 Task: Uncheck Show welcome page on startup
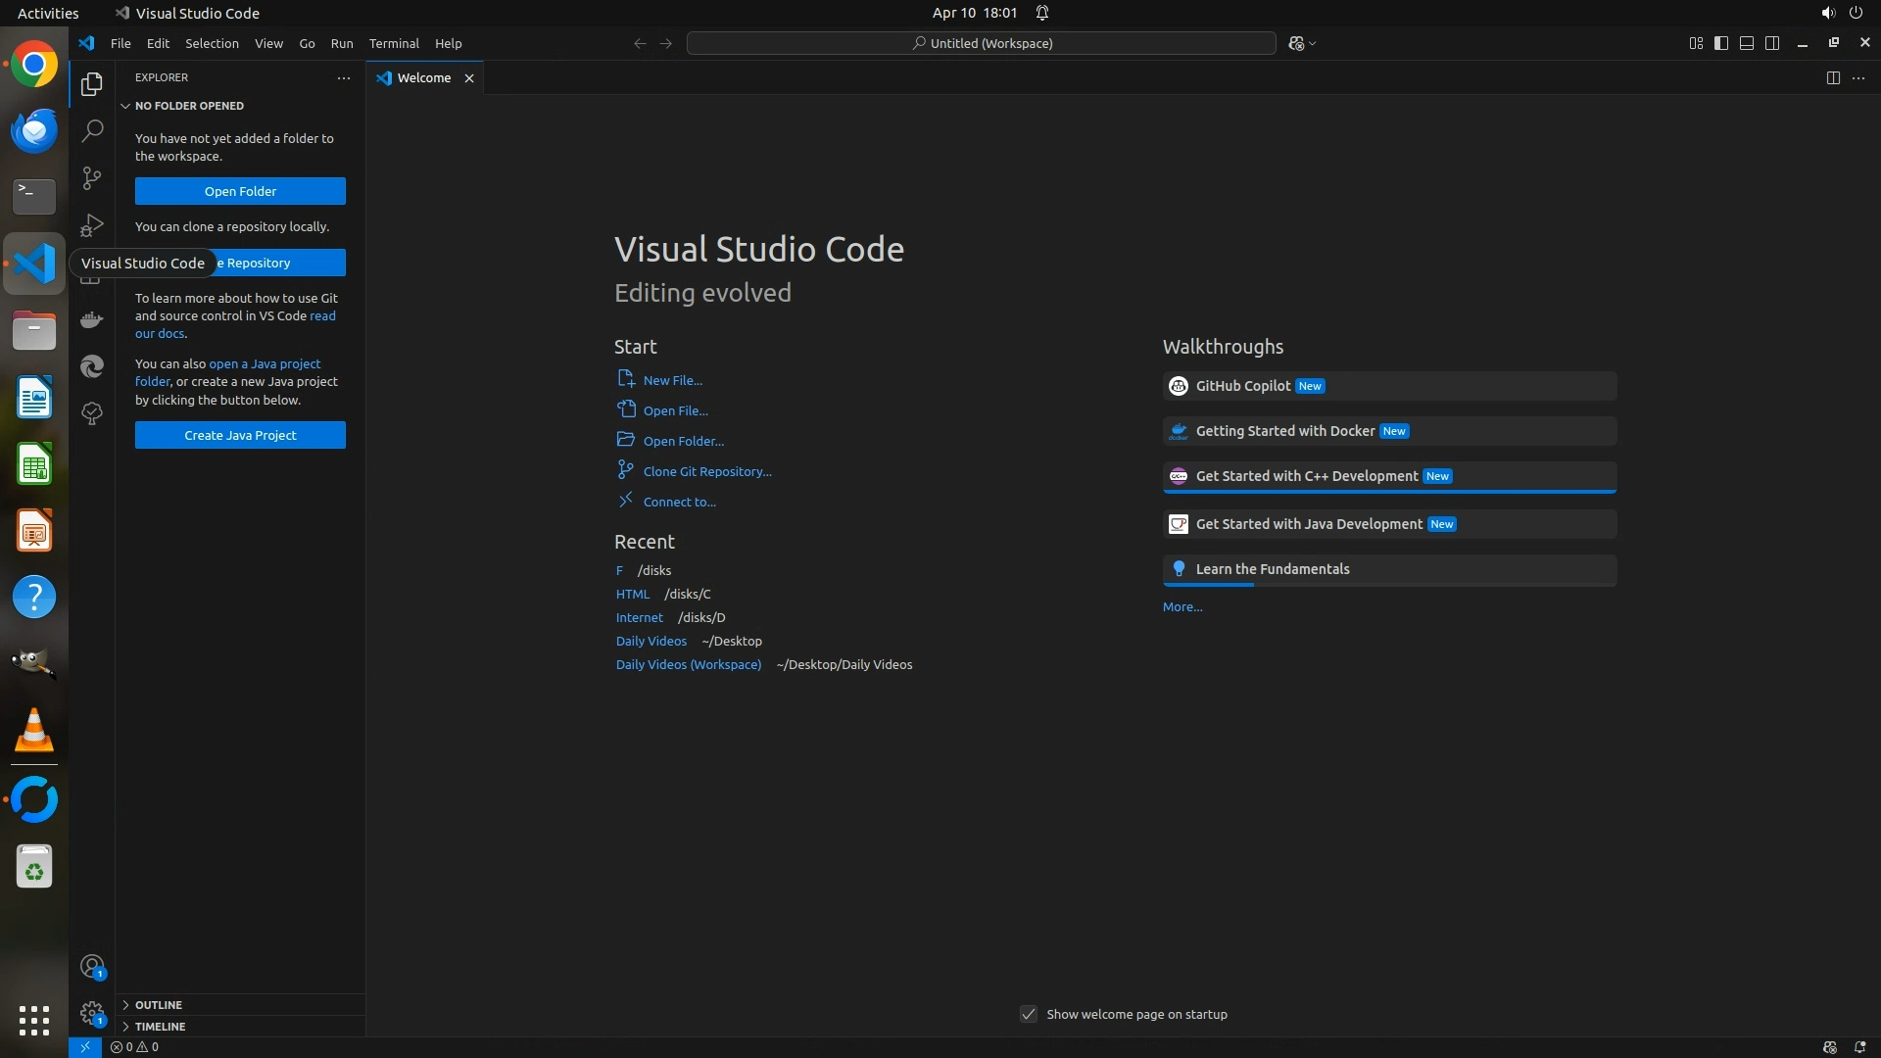pyautogui.click(x=1029, y=1014)
